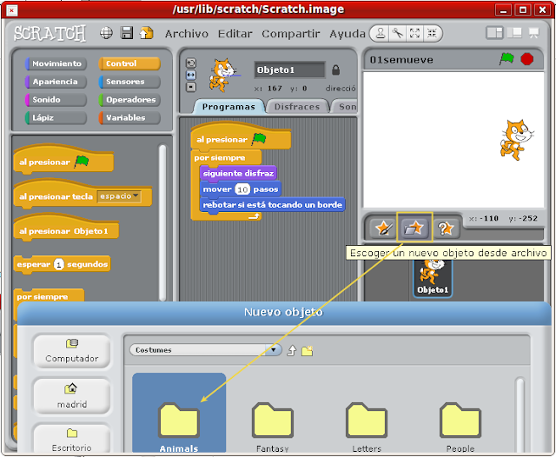Get a surprise sprite
Viewport: 556px width, 457px height.
point(446,228)
